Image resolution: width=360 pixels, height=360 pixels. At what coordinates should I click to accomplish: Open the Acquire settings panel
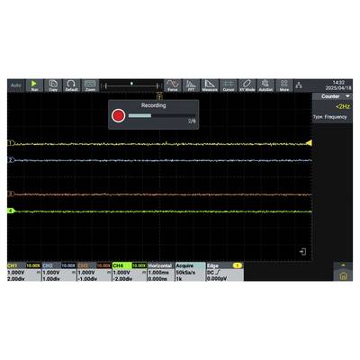coord(190,272)
